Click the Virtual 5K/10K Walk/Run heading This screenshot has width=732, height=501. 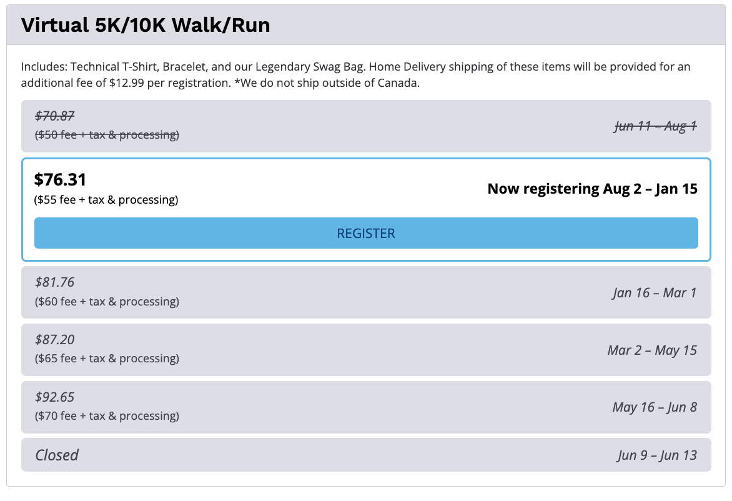pos(146,26)
